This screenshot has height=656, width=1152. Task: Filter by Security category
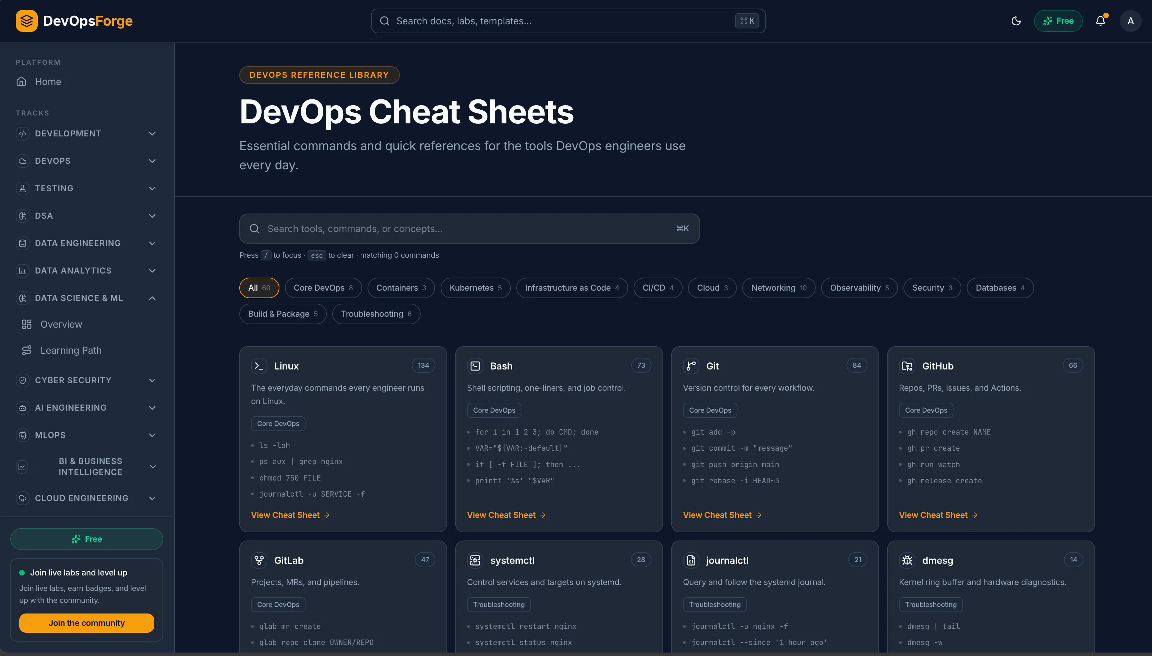point(932,288)
